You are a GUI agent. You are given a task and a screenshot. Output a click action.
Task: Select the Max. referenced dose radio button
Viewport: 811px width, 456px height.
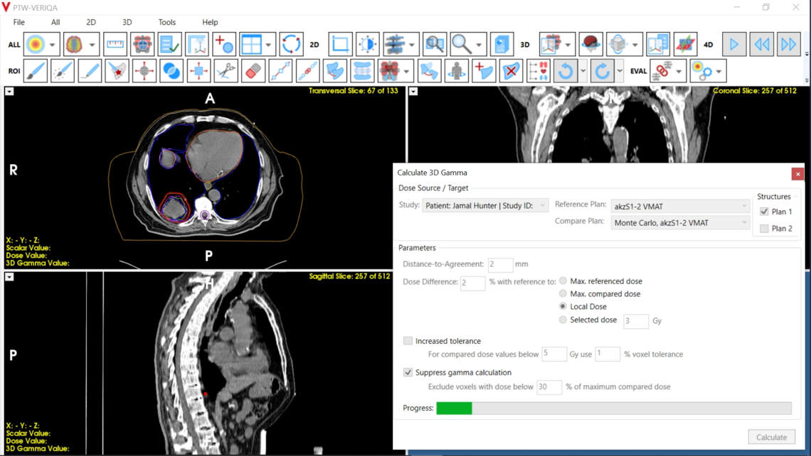(562, 280)
